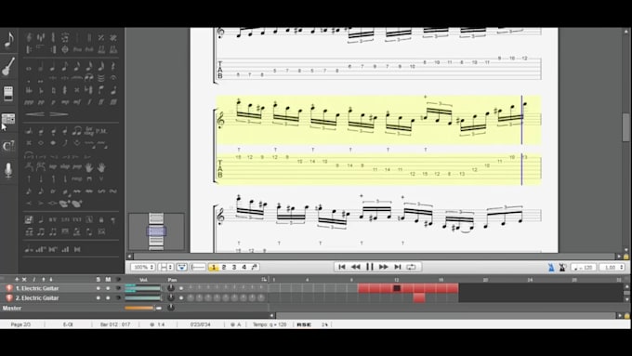Switch to voice 3
Image resolution: width=632 pixels, height=356 pixels.
(234, 268)
